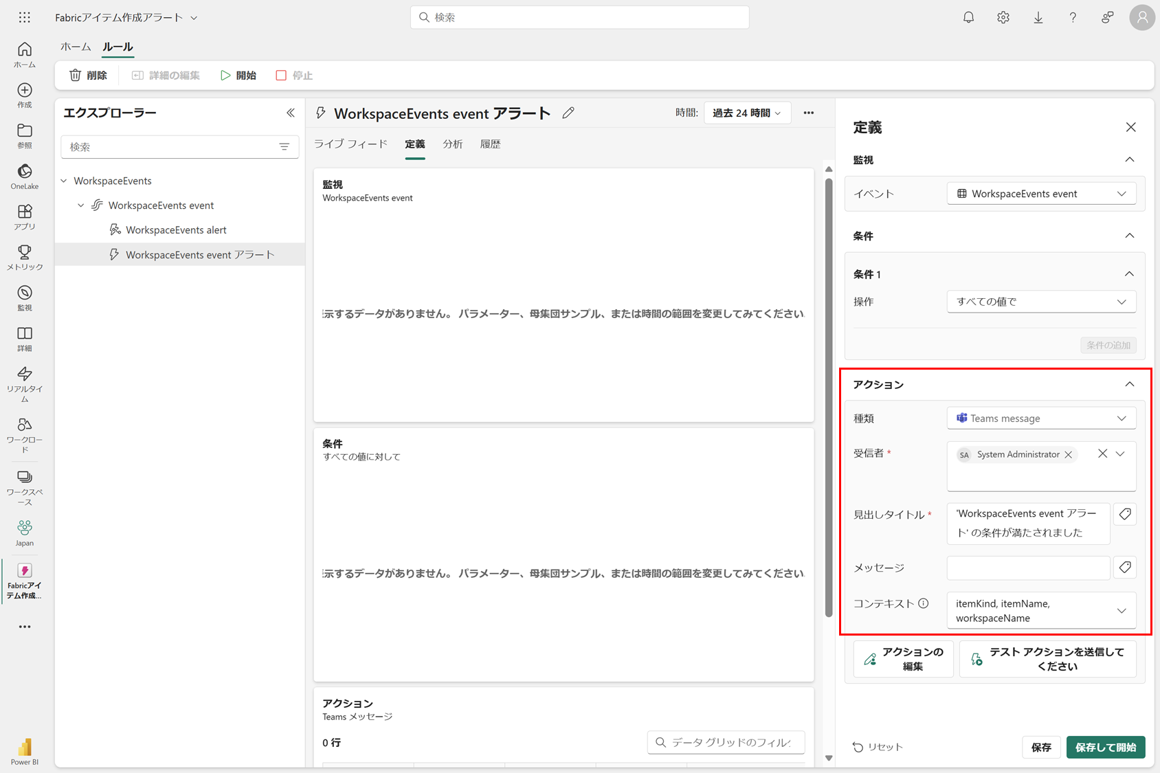The height and width of the screenshot is (773, 1160).
Task: Click the メッセージ input field
Action: coord(1029,568)
